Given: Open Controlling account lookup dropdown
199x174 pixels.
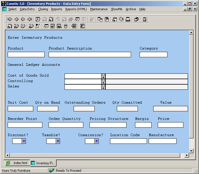Looking at the screenshot, I should pyautogui.click(x=103, y=81).
